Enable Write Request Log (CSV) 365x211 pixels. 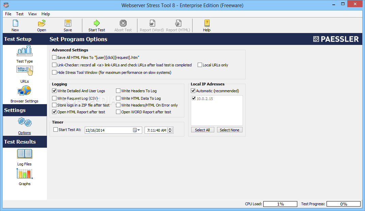54,98
